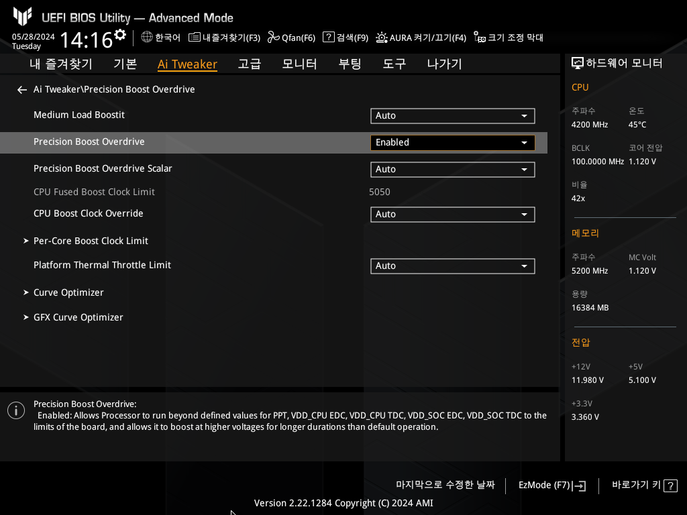Switch to 부팅 tab
The height and width of the screenshot is (515, 687).
pos(350,64)
